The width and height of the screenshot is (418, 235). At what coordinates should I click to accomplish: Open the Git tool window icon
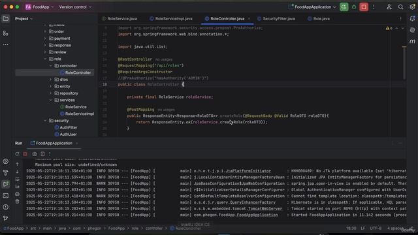pos(6,219)
